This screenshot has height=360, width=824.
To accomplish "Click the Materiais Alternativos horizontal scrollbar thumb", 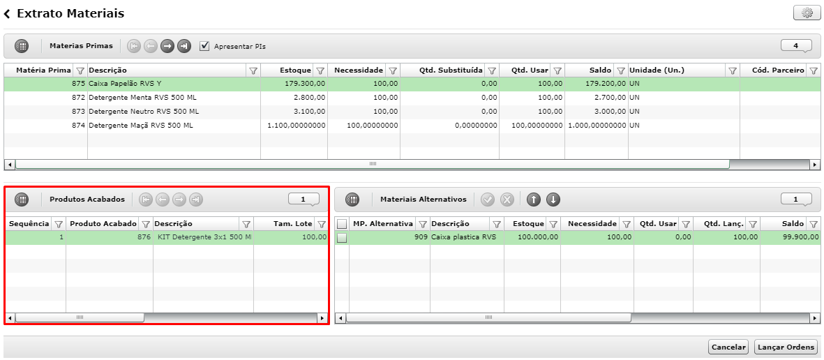I will pyautogui.click(x=488, y=317).
